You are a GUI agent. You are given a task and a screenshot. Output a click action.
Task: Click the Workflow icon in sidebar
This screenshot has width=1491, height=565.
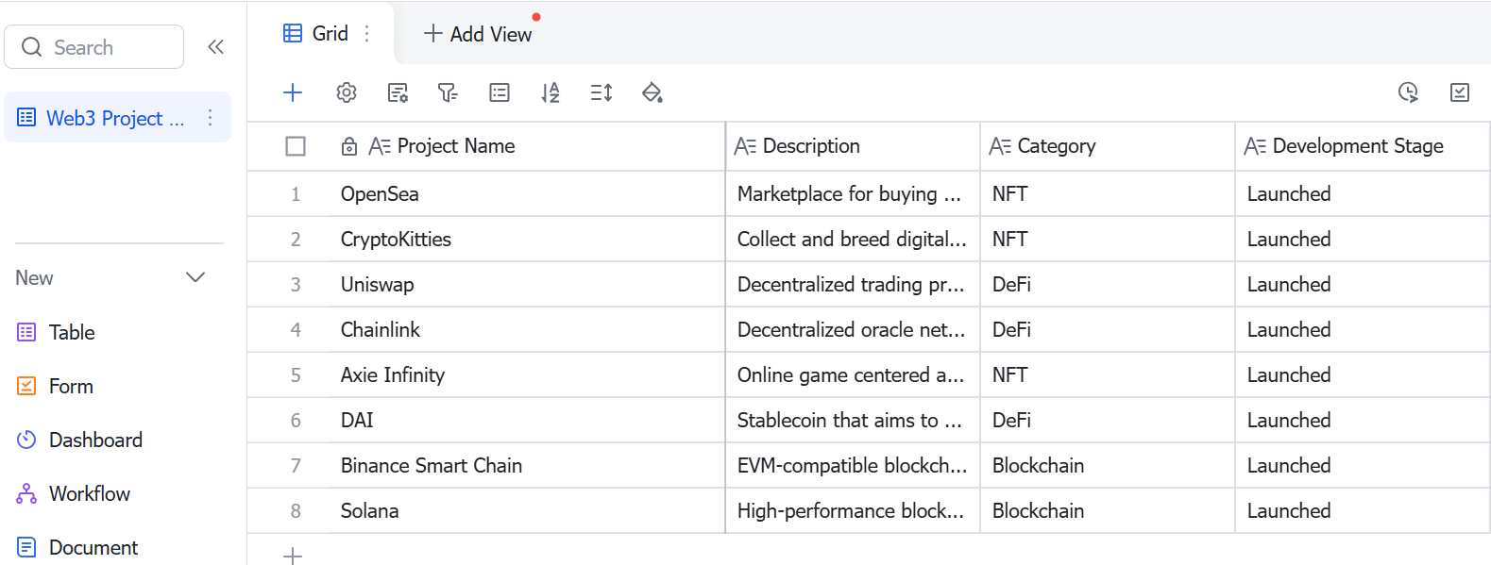pos(26,493)
